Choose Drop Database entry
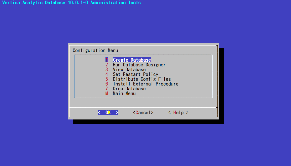Screen dimensions: 291x166 pyautogui.click(x=129, y=89)
